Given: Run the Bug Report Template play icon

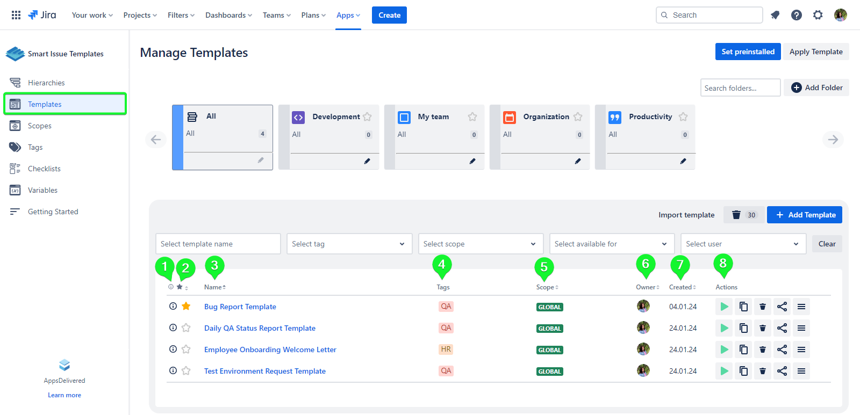Looking at the screenshot, I should click(x=724, y=307).
